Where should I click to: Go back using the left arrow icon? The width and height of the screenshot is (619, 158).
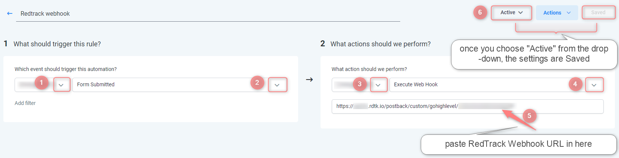(10, 13)
